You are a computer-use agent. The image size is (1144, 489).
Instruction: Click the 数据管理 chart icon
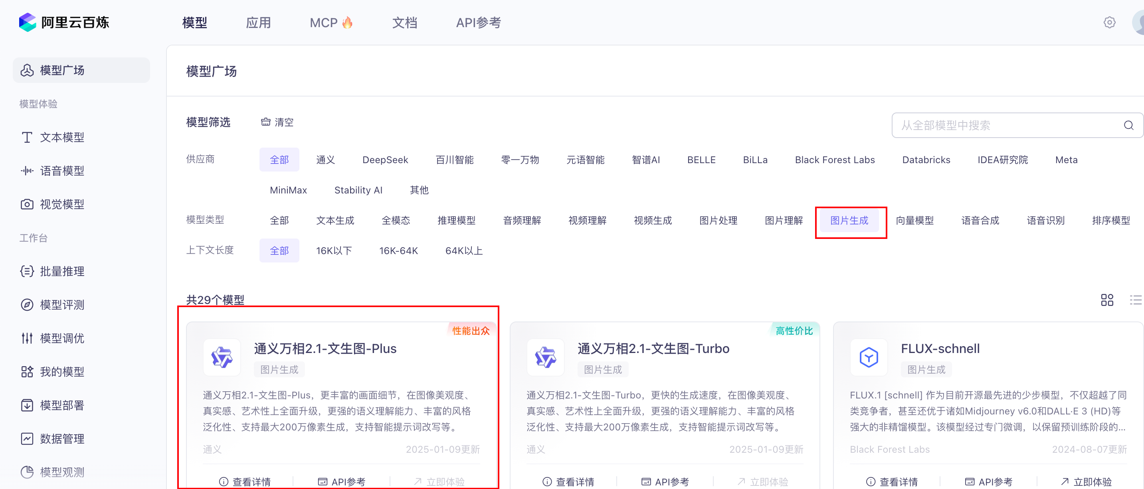click(27, 438)
